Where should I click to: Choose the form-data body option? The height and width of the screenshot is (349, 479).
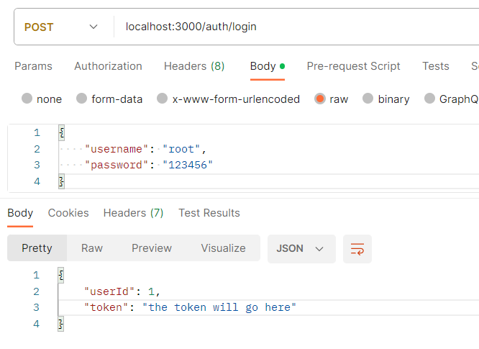point(82,99)
